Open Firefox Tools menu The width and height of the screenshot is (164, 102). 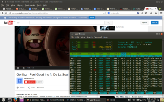(39, 5)
